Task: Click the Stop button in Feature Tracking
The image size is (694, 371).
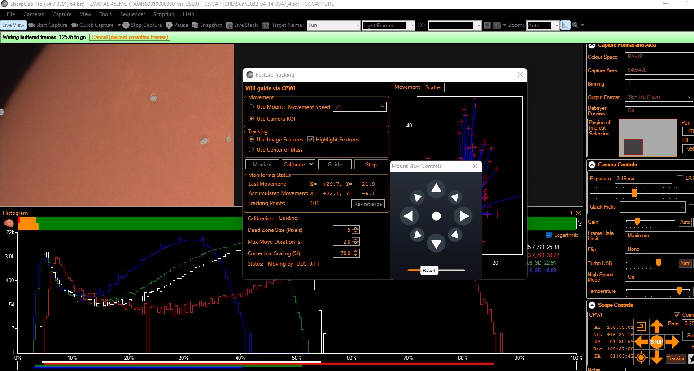Action: pos(371,165)
